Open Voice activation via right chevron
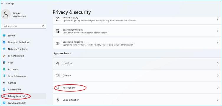222x106 pixels. click(x=218, y=100)
